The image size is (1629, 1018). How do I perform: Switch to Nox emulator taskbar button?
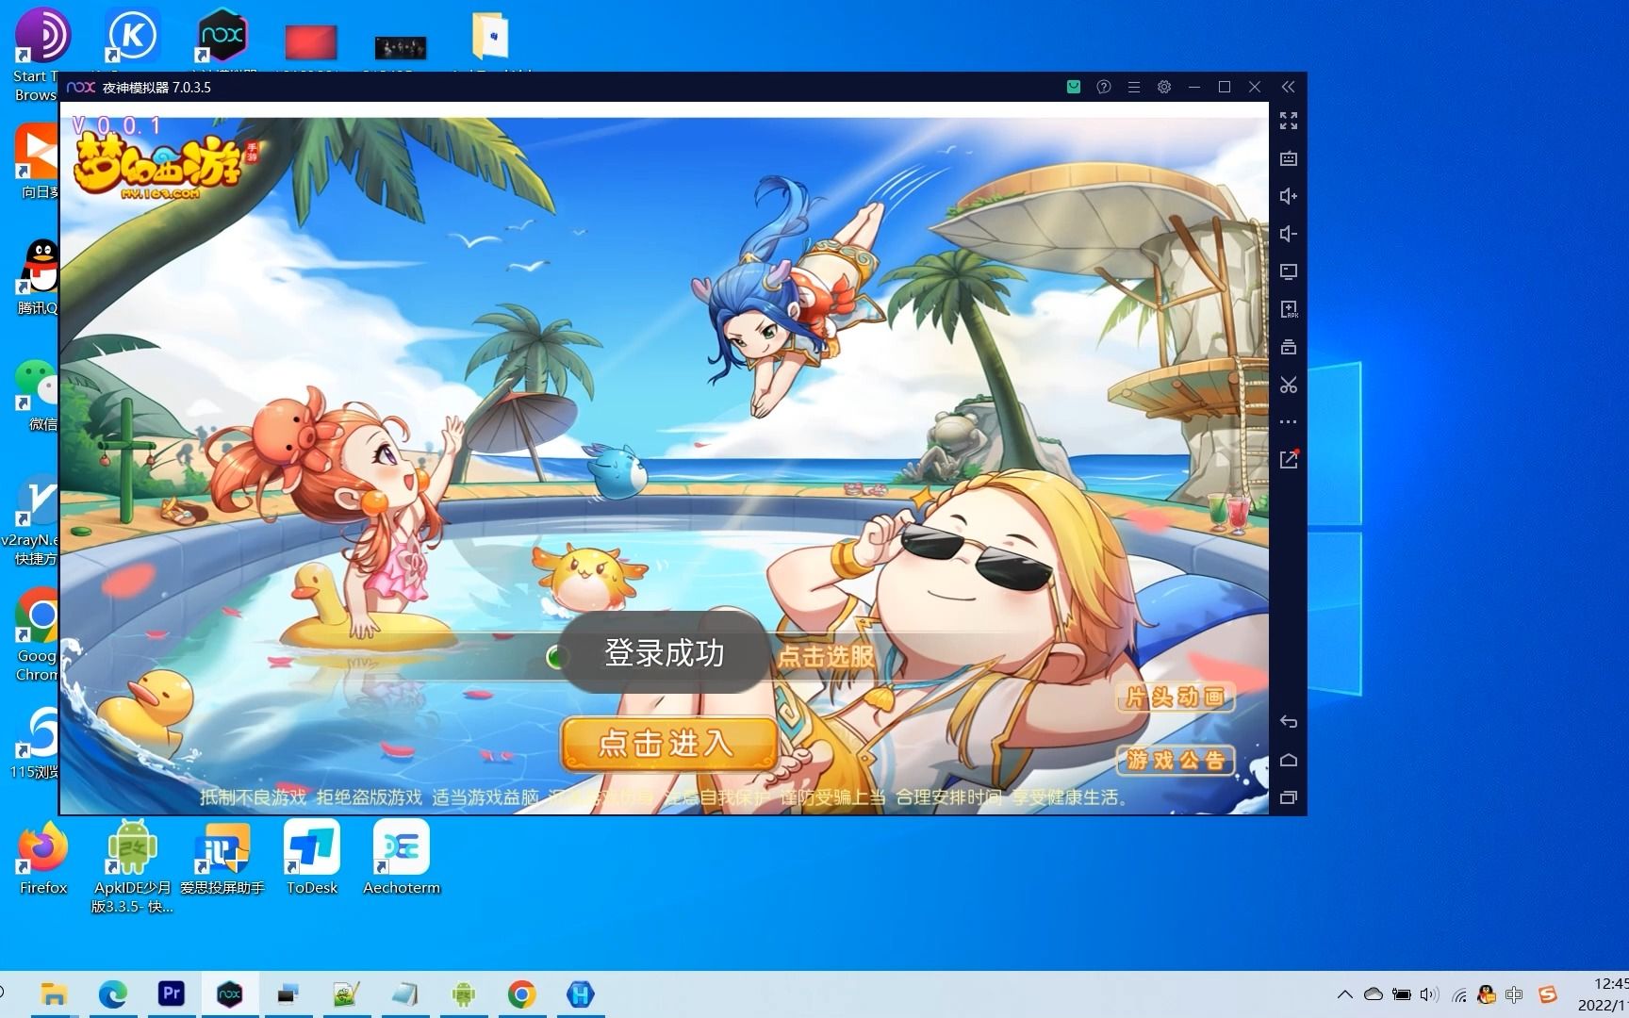pos(230,994)
